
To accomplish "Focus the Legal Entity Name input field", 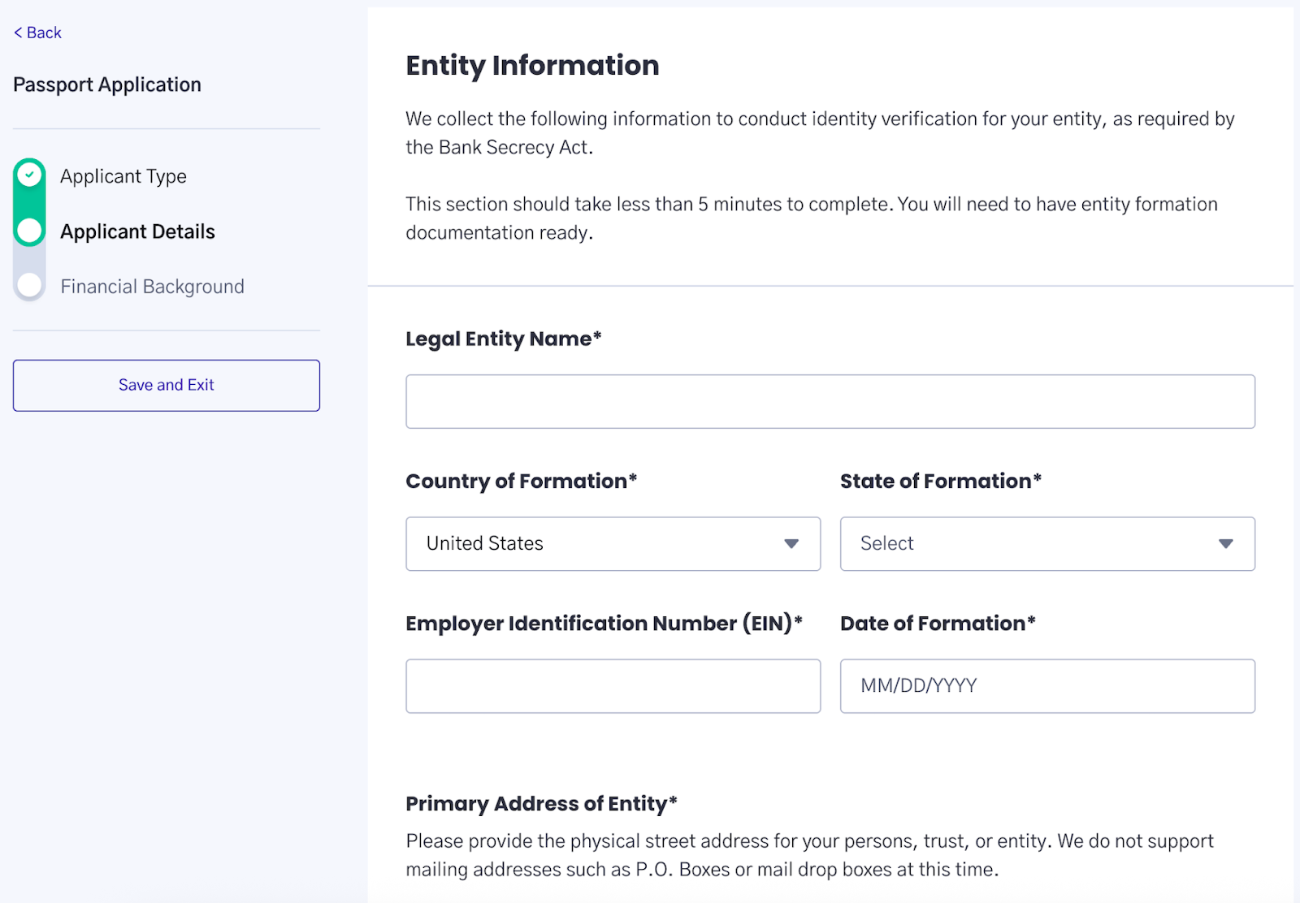I will tap(830, 401).
